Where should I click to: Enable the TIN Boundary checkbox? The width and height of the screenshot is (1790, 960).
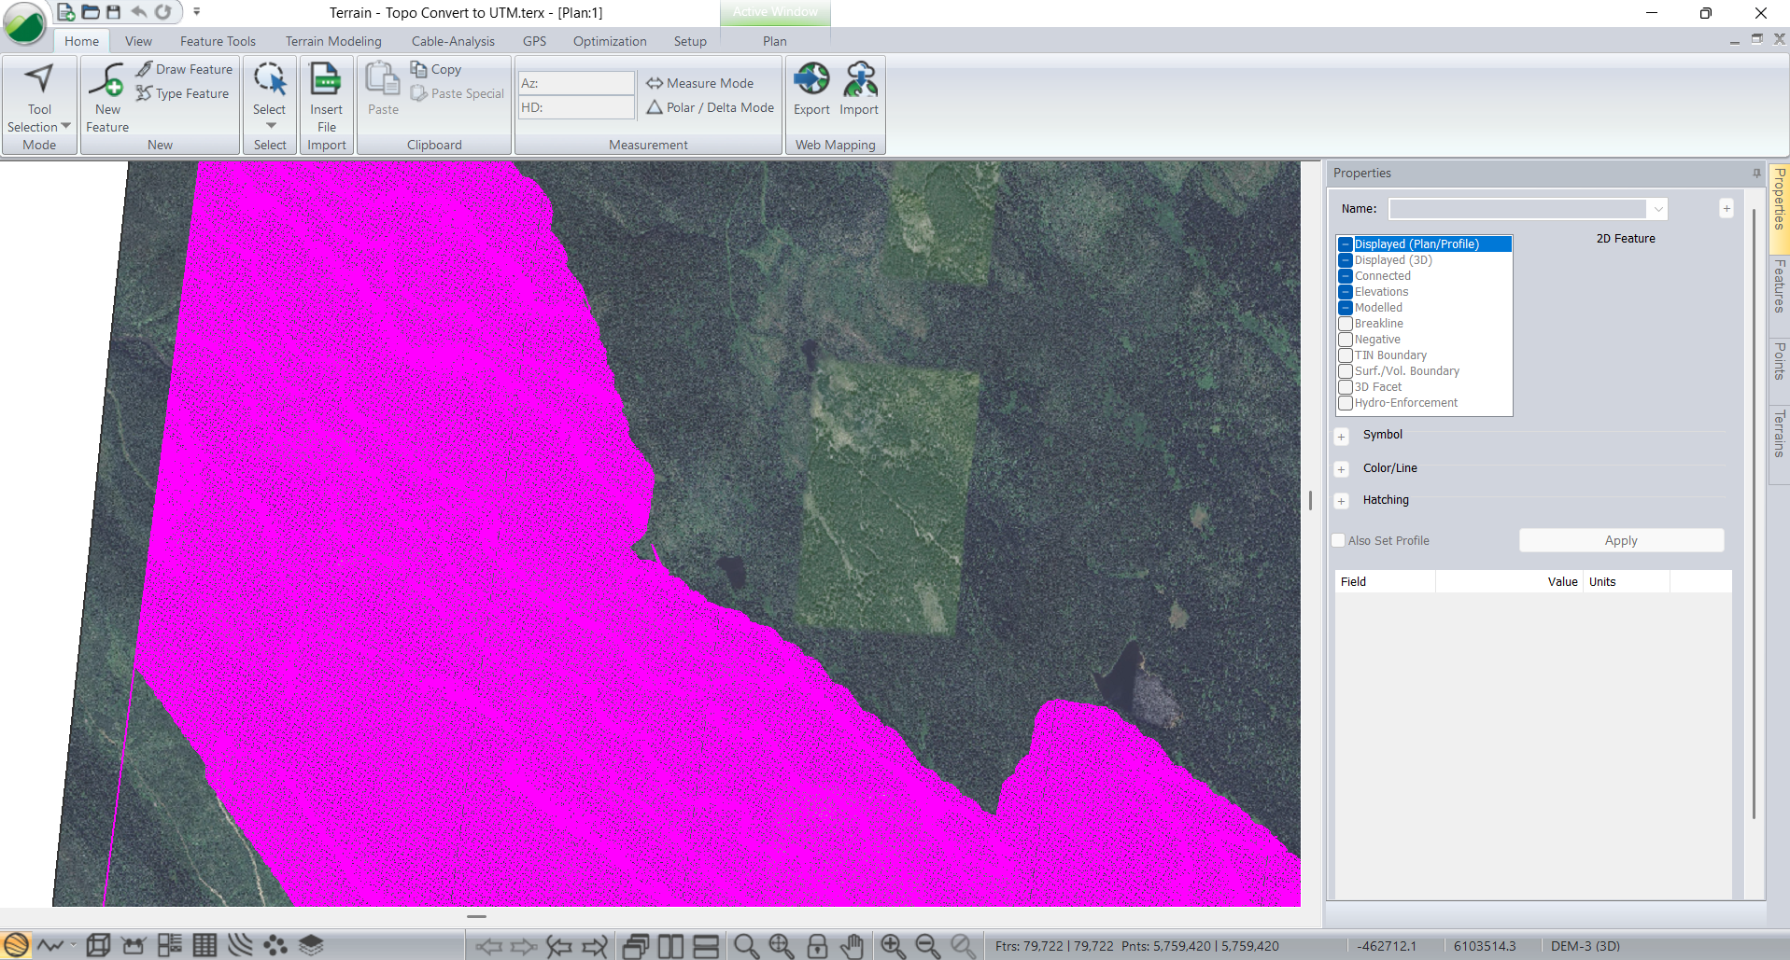coord(1346,355)
